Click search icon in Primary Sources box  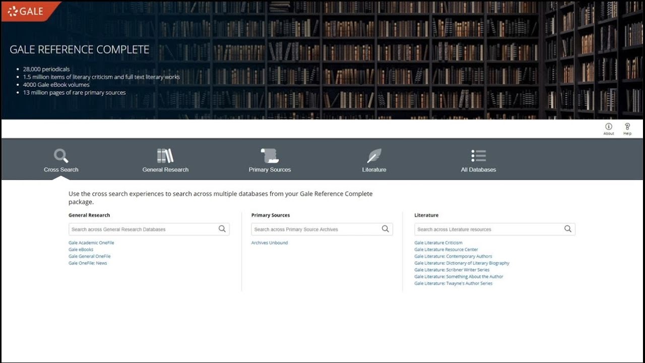click(x=385, y=229)
